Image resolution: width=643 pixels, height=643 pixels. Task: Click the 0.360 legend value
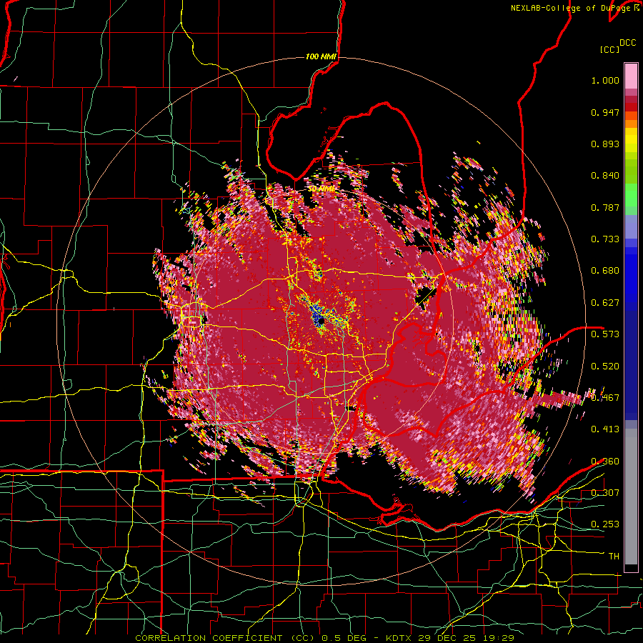tap(605, 461)
